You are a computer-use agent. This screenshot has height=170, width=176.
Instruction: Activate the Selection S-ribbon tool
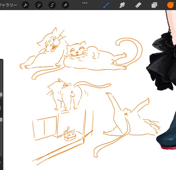pyautogui.click(x=52, y=5)
